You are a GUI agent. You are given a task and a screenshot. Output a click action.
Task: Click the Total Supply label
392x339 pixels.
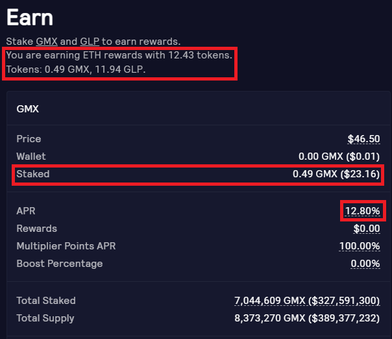pyautogui.click(x=45, y=318)
